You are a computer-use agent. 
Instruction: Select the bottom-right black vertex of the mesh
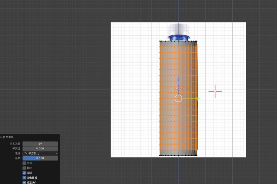click(196, 155)
